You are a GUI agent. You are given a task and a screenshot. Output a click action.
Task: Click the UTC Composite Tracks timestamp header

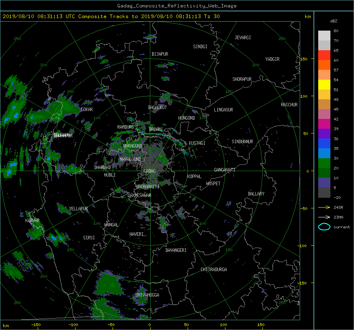pos(111,16)
